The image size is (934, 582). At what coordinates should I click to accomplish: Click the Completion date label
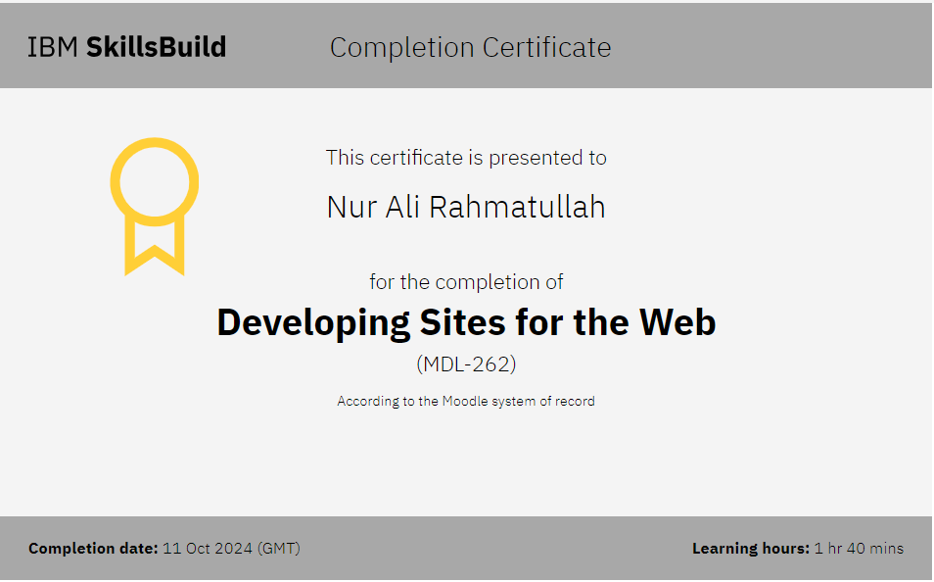(x=93, y=549)
